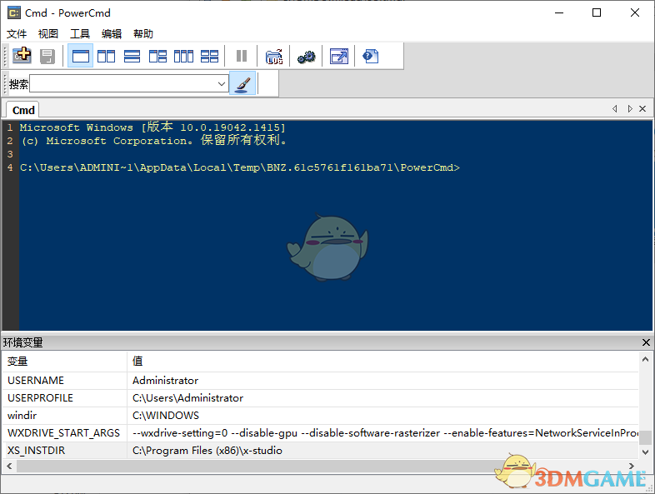
Task: Click the command prompt line in terminal
Action: point(240,167)
